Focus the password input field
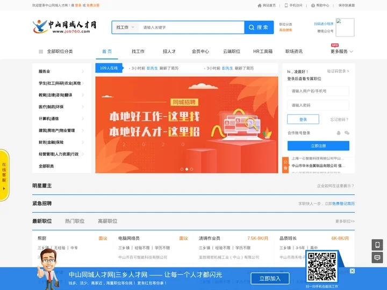This screenshot has height=290, width=387. coord(318,105)
